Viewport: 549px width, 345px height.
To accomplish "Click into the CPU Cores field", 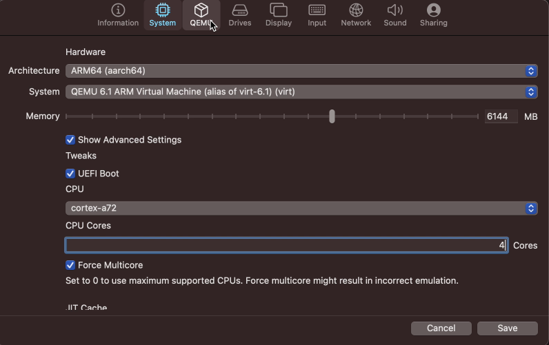I will pos(286,245).
